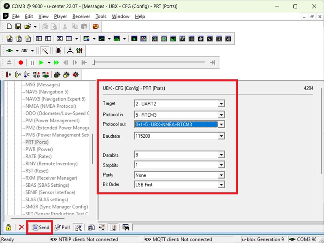Image resolution: width=324 pixels, height=243 pixels.
Task: Open the Tools menu
Action: [x=101, y=17]
